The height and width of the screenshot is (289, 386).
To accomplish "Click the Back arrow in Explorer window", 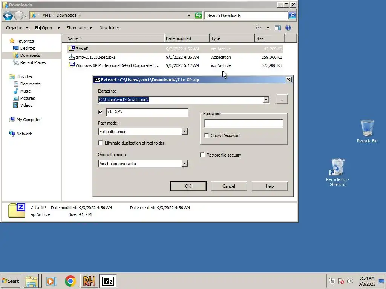I will point(8,15).
